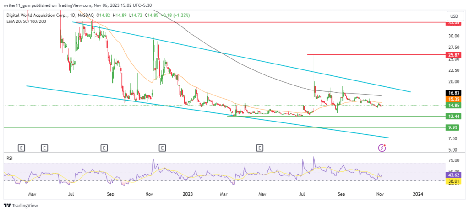
Task: Click the 22.50 tick on the price axis
Action: [x=453, y=70]
